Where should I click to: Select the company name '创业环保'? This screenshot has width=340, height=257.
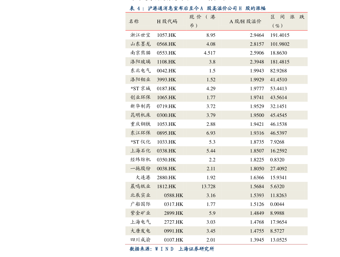[140, 97]
